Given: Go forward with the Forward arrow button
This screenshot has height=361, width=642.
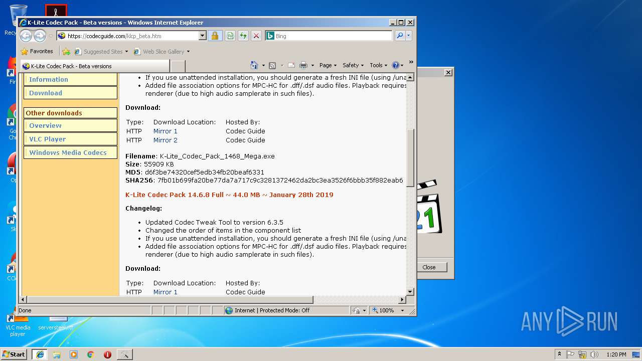Looking at the screenshot, I should pos(40,36).
